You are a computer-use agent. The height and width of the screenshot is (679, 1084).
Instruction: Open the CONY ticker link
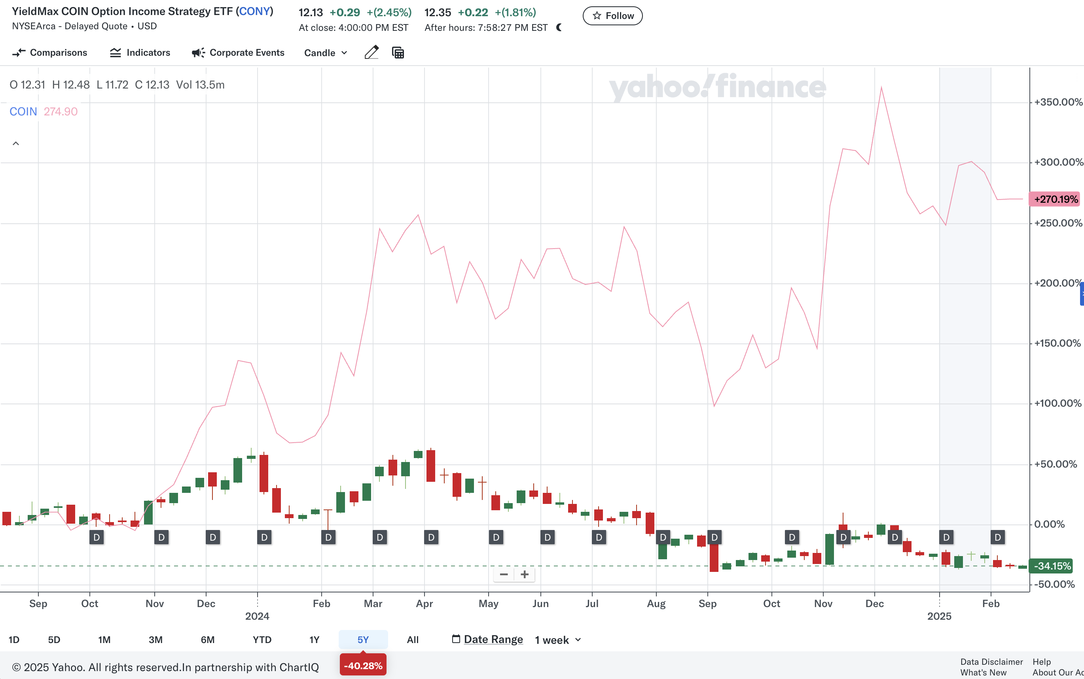255,11
